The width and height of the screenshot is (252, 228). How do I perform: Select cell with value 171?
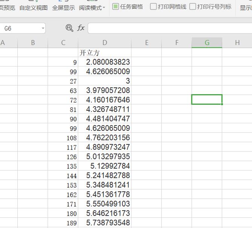coord(63,204)
